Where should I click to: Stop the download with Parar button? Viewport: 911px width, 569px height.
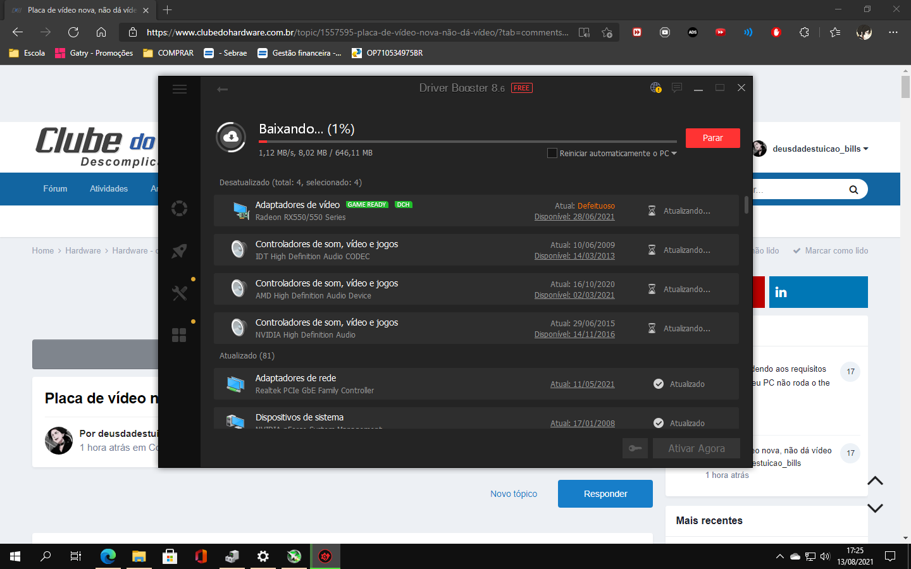point(713,138)
